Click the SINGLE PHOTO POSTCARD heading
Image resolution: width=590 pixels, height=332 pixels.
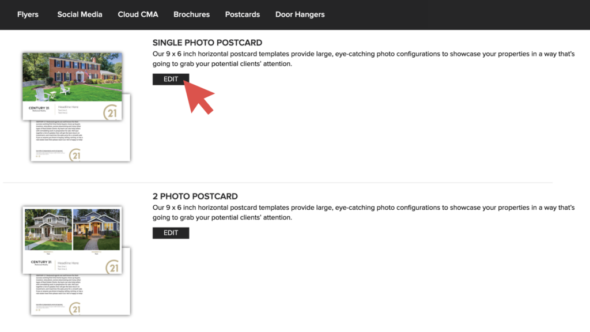tap(207, 43)
